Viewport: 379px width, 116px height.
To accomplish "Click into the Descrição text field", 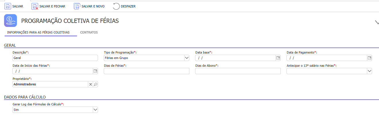I will 55,58.
